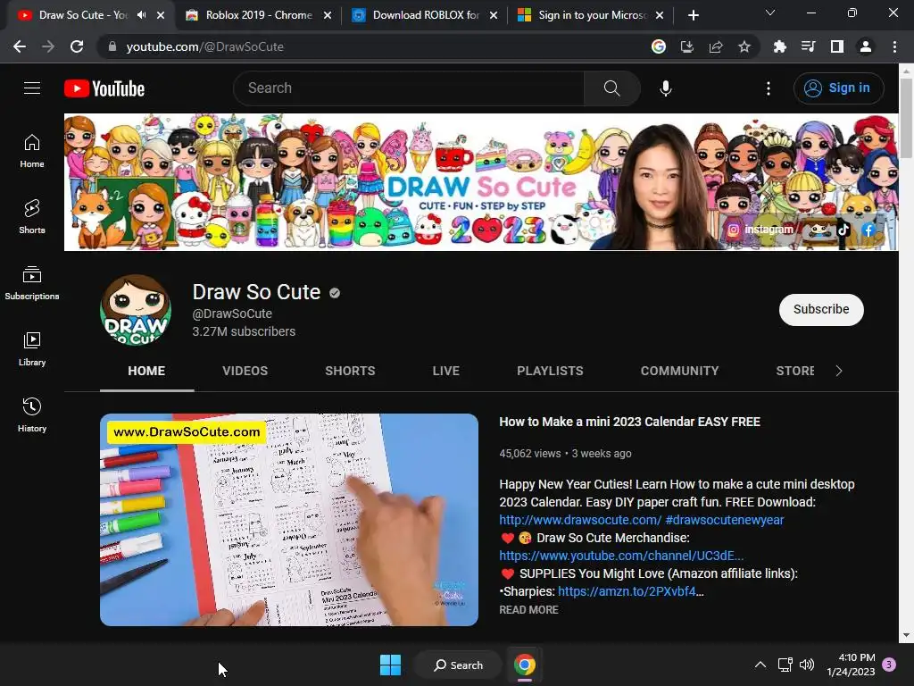914x686 pixels.
Task: Click the page vertical scrollbar
Action: (x=906, y=117)
